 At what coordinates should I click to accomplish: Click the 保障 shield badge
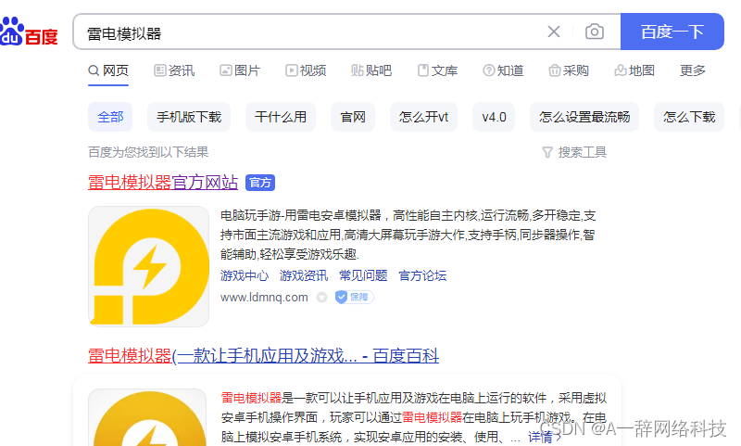point(355,297)
